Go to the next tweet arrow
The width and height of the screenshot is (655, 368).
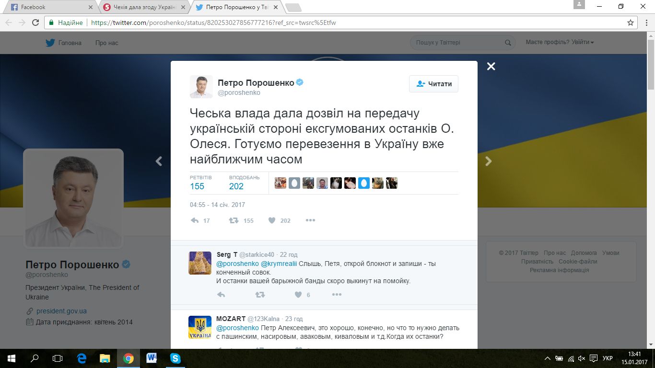(489, 161)
